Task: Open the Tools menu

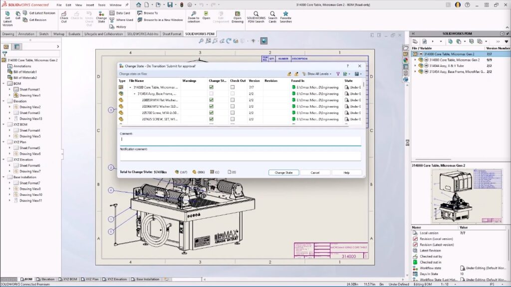Action: 102,5
